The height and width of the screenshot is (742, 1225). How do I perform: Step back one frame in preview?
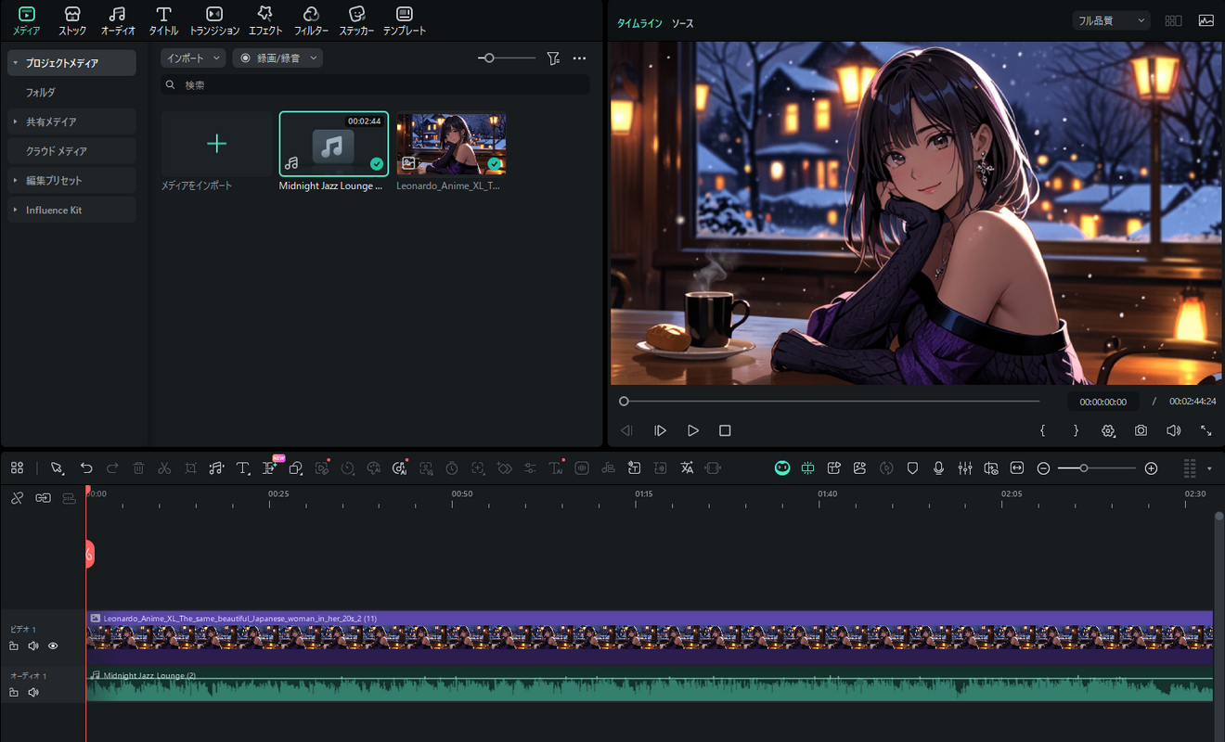coord(626,430)
